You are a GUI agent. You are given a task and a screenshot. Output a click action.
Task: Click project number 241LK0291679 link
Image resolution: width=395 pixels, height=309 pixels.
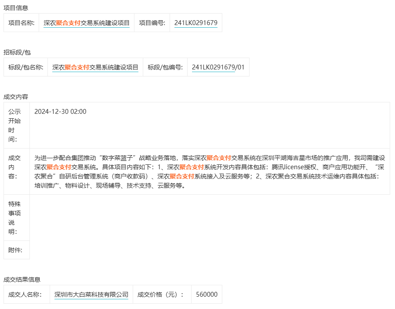coord(196,23)
